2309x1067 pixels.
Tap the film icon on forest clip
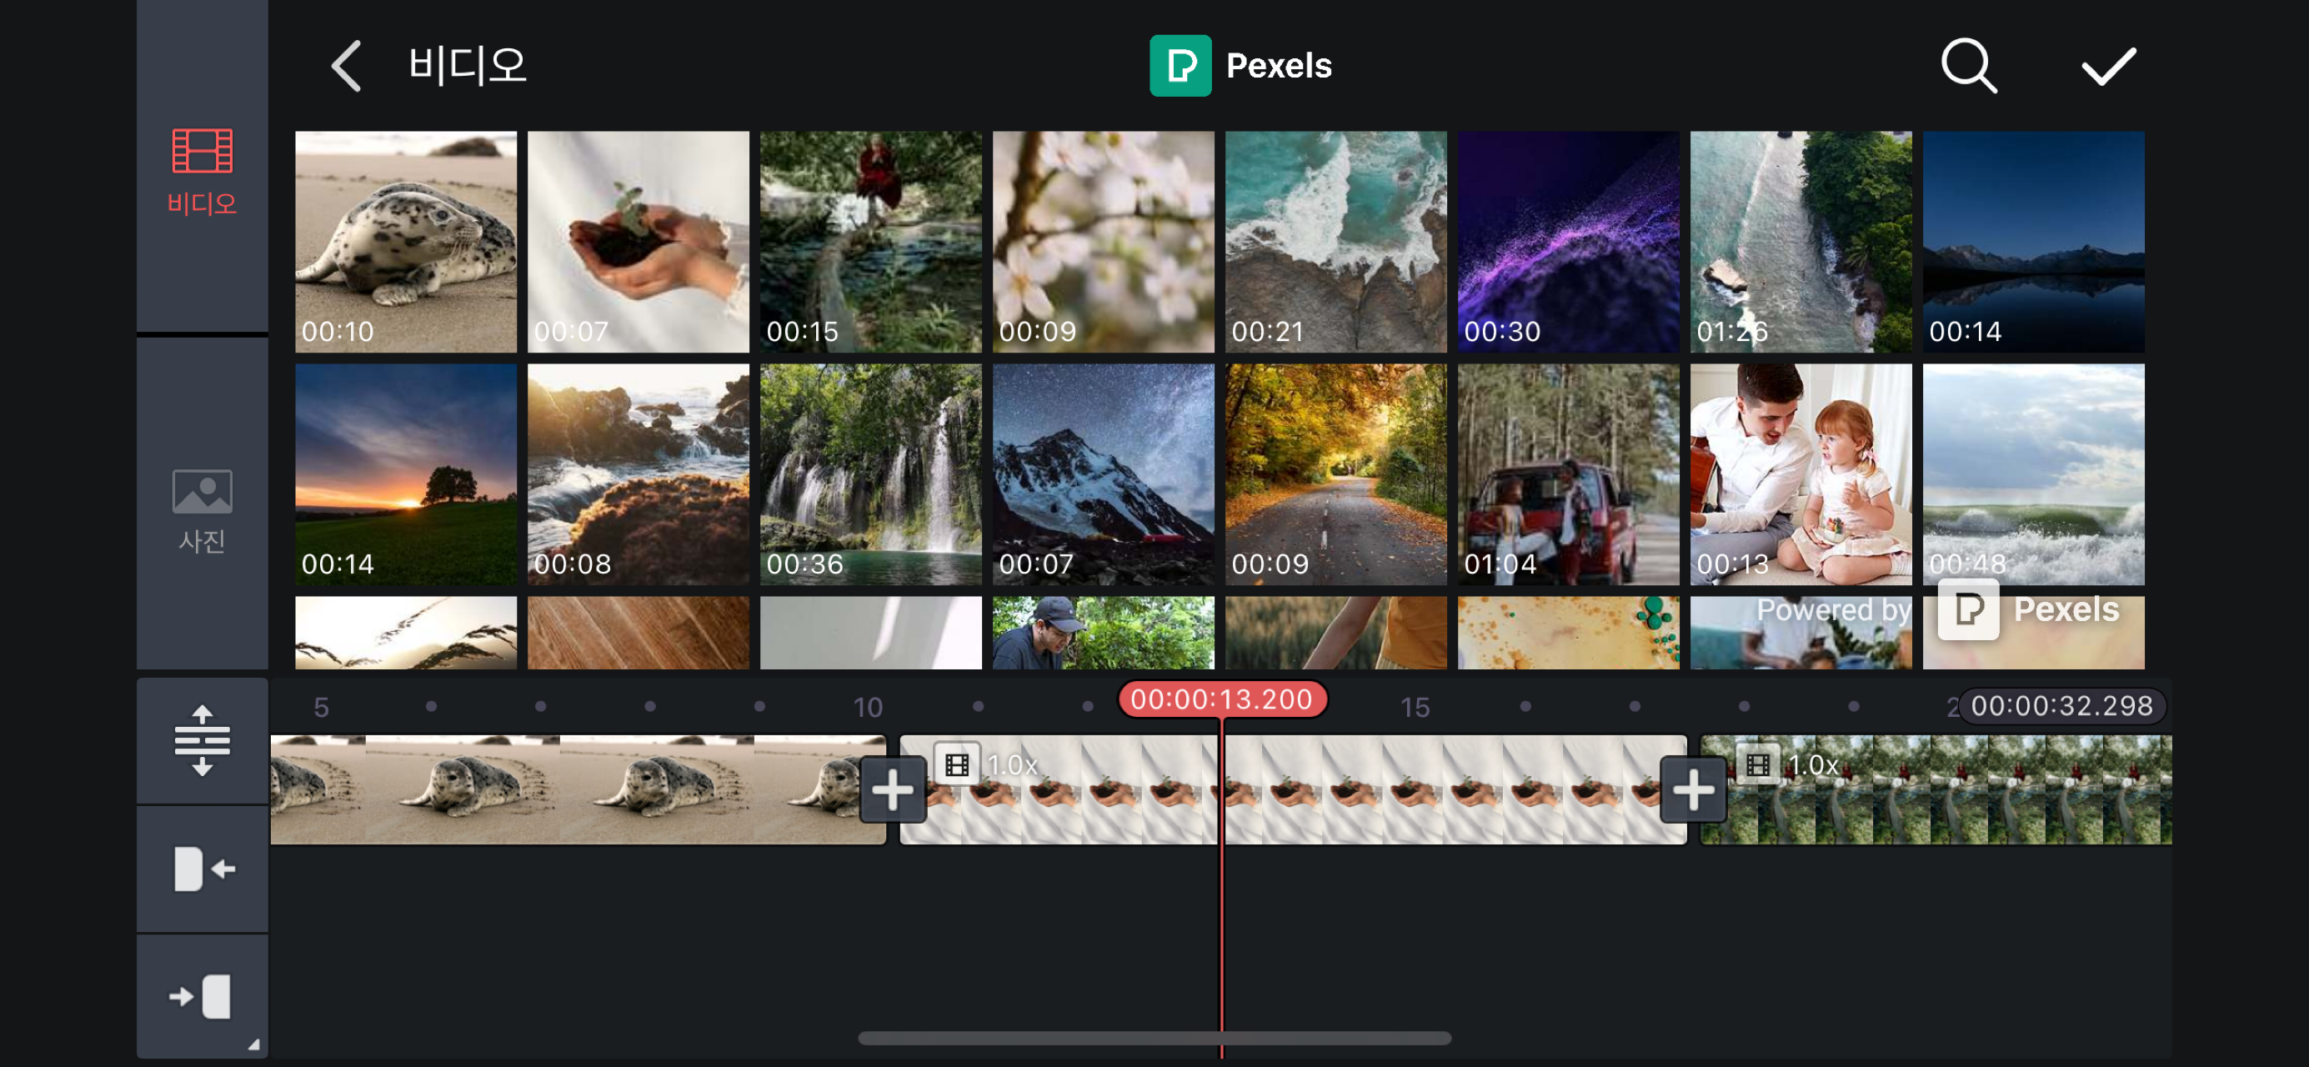(x=1758, y=765)
